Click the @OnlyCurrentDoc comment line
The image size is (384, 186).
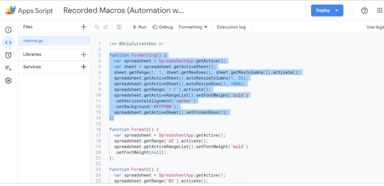click(136, 44)
